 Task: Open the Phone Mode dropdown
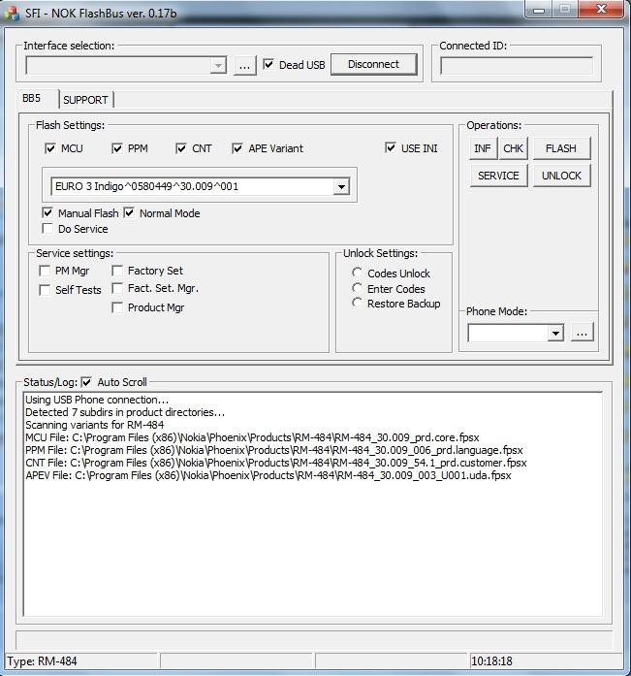click(555, 333)
